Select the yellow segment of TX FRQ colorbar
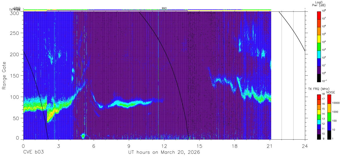The height and width of the screenshot is (158, 343). coord(319,112)
